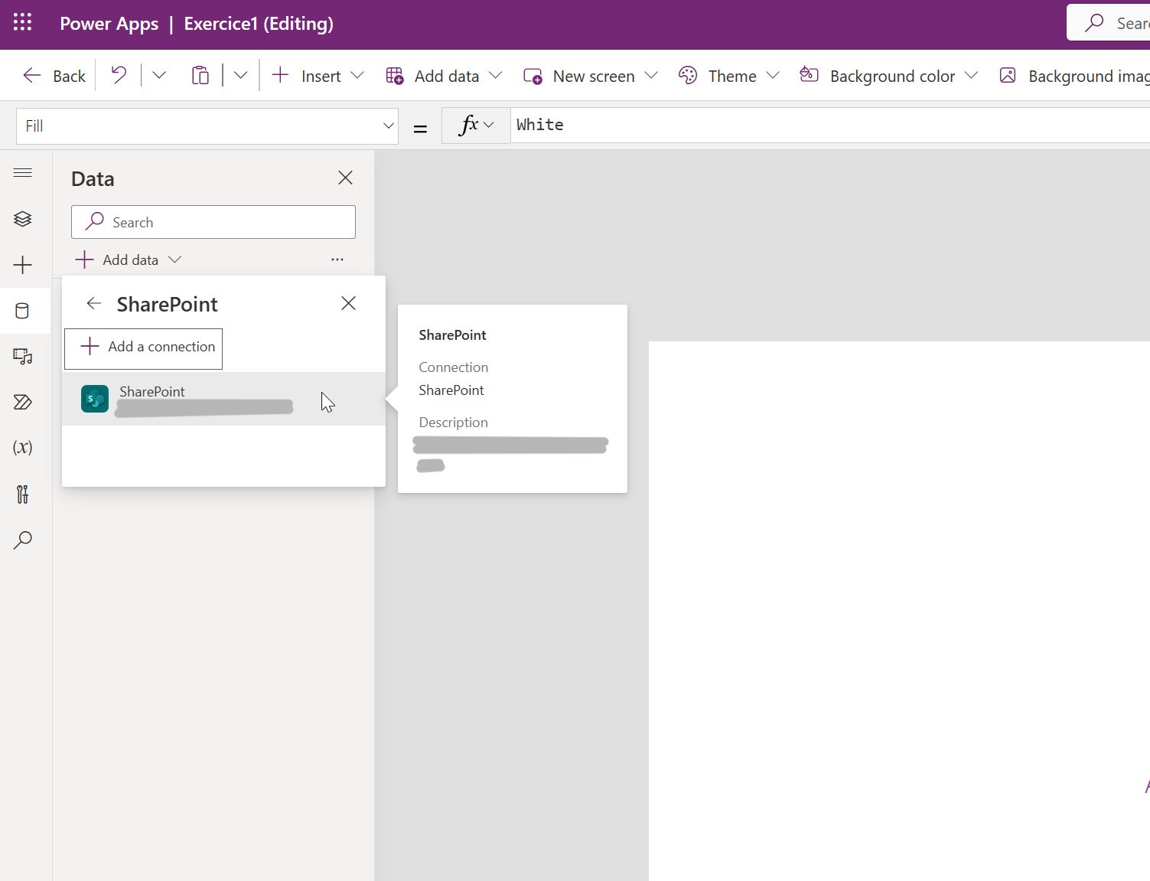The height and width of the screenshot is (881, 1150).
Task: Open the Power Automate icon in sidebar
Action: (x=23, y=402)
